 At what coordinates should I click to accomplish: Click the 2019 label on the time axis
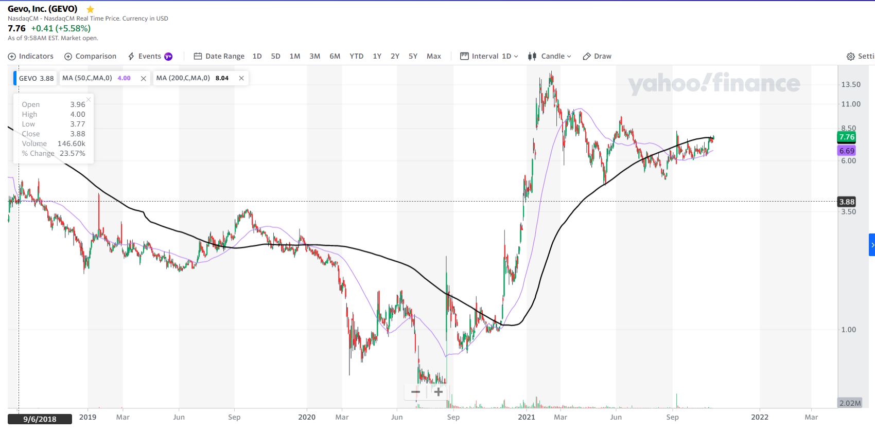88,417
